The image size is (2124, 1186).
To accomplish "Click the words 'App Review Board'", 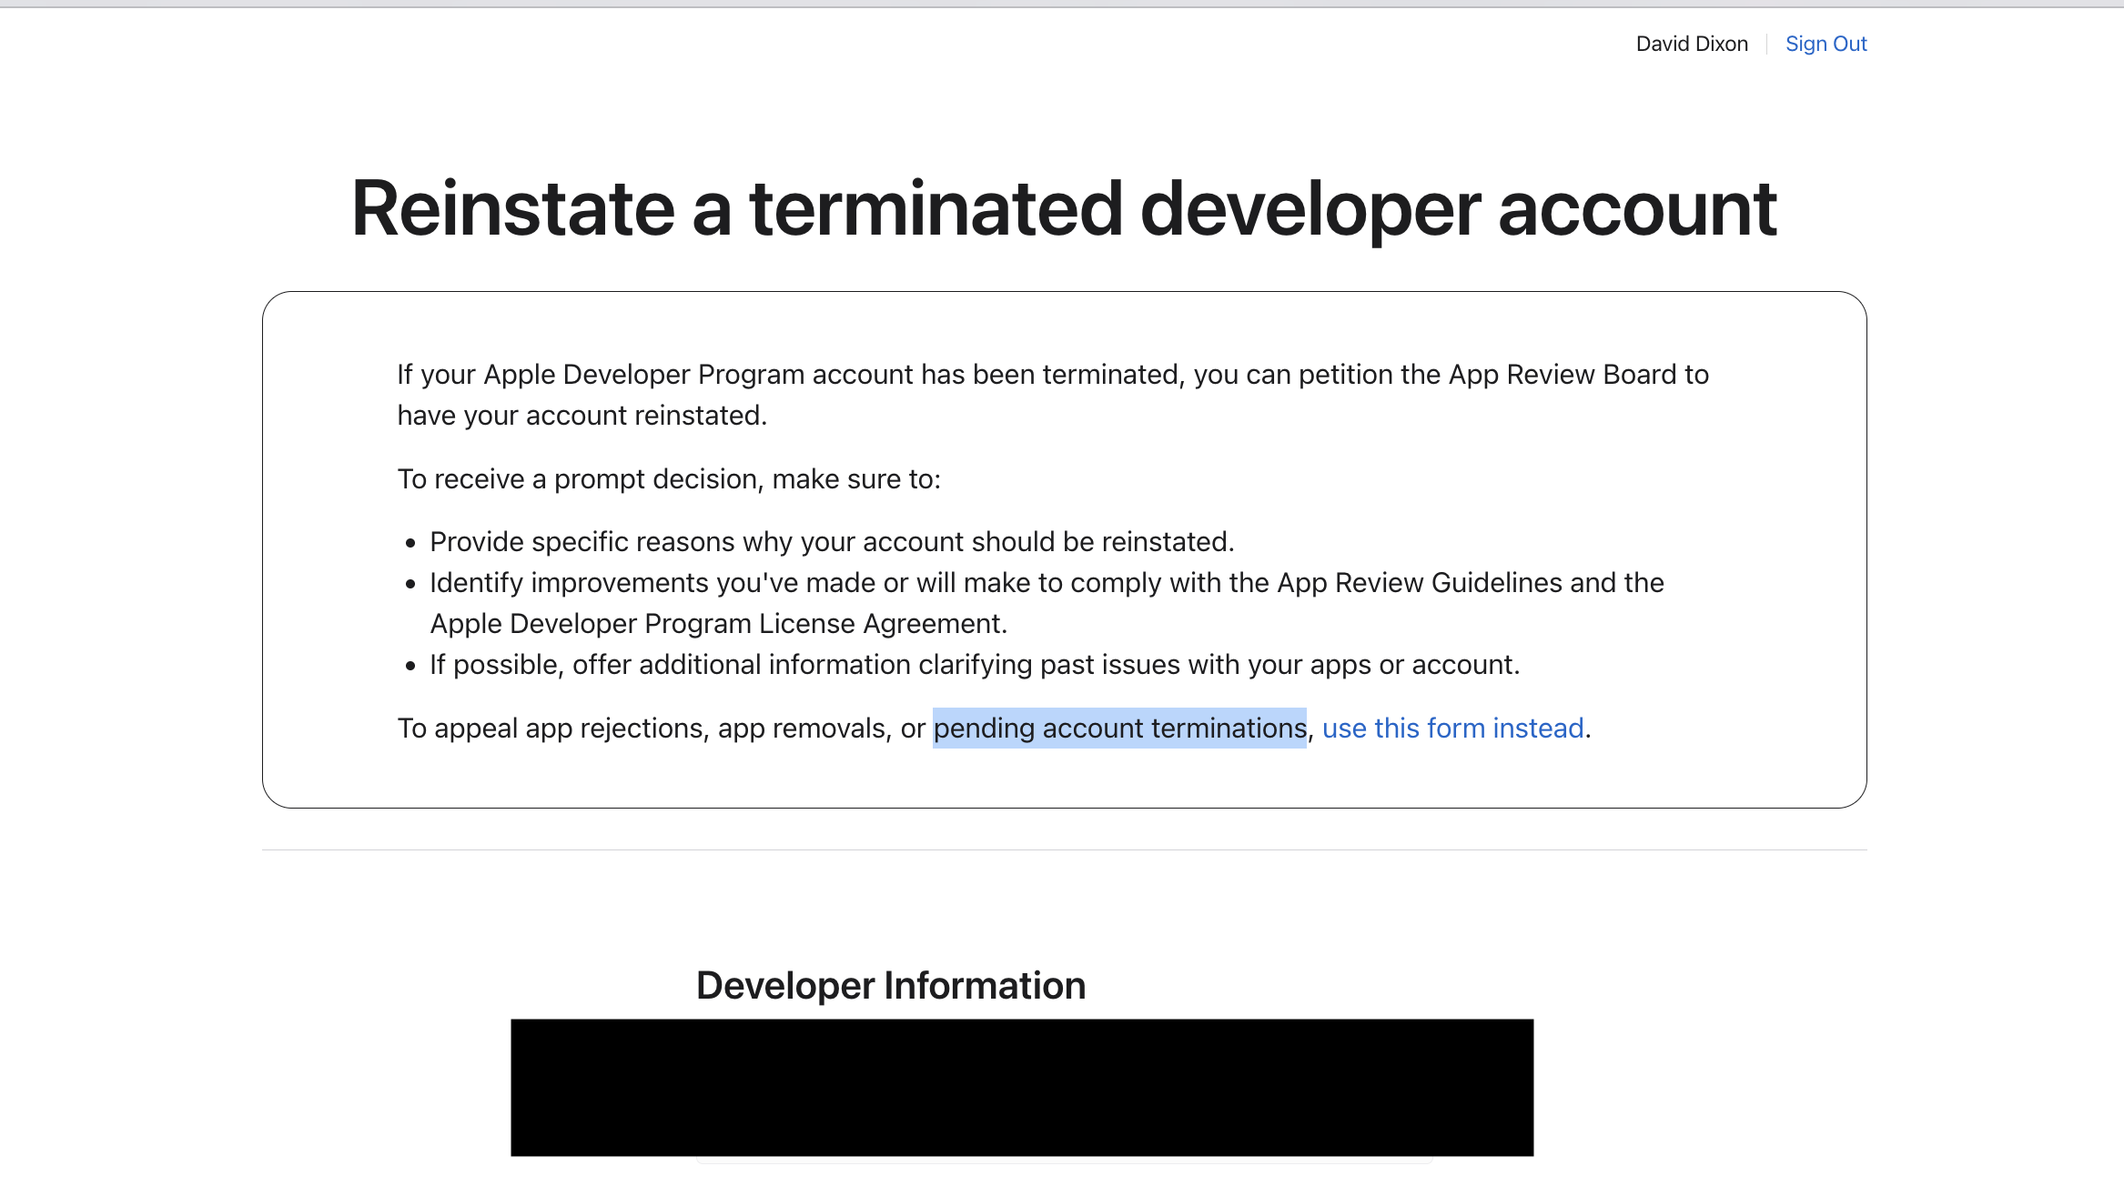I will pyautogui.click(x=1562, y=374).
